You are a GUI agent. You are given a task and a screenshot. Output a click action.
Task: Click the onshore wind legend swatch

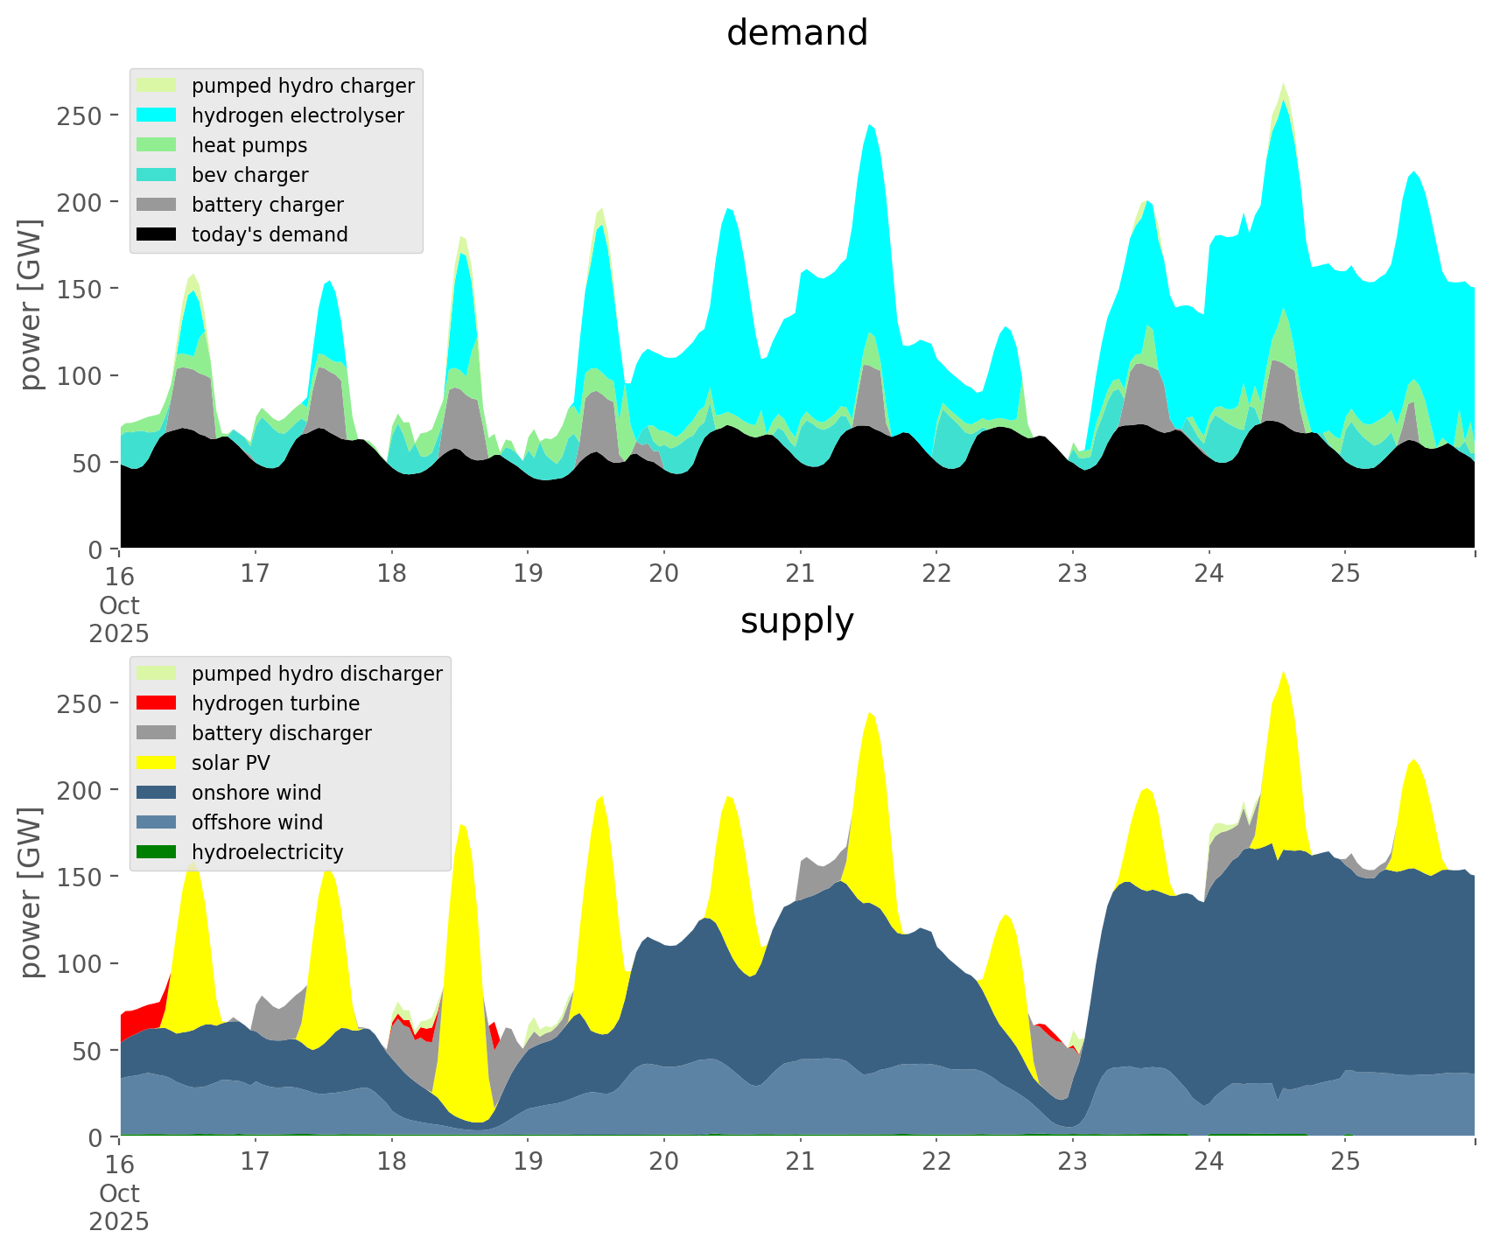[158, 793]
